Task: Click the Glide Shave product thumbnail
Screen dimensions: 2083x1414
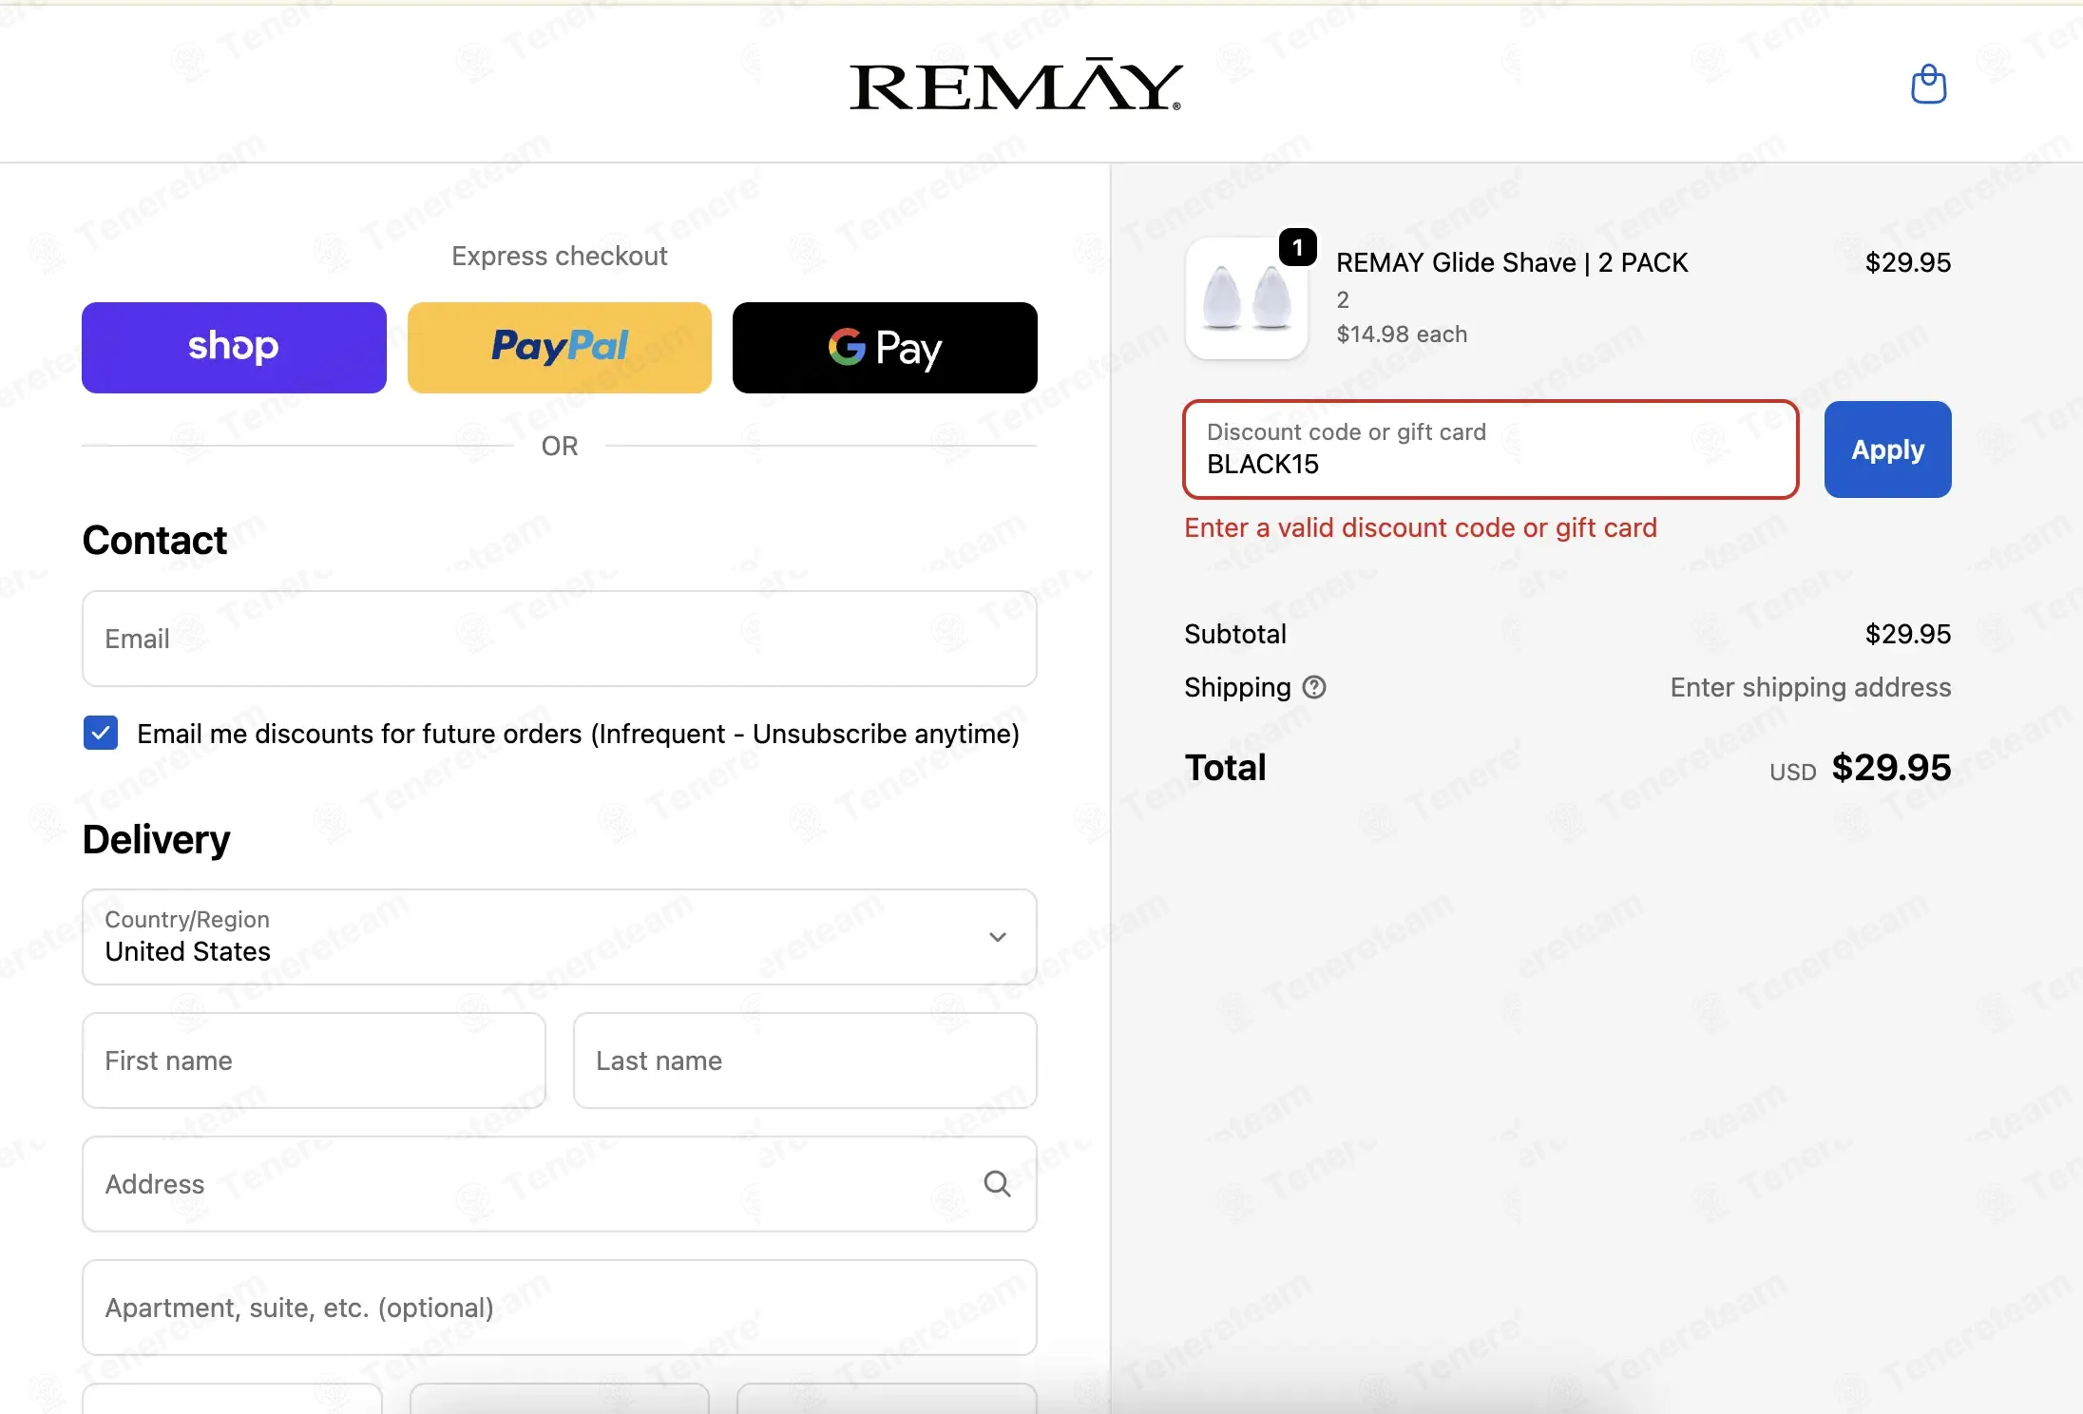Action: tap(1246, 297)
